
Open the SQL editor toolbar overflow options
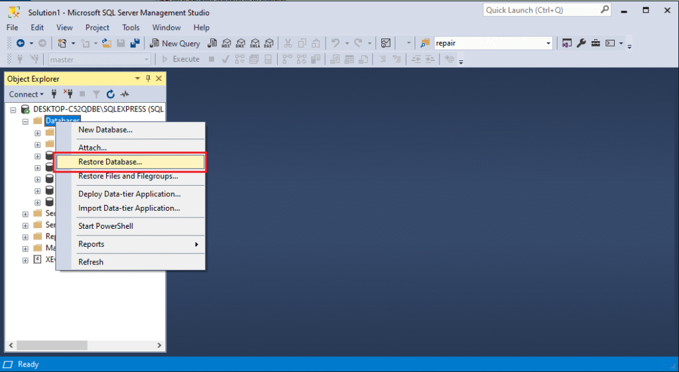pyautogui.click(x=462, y=62)
